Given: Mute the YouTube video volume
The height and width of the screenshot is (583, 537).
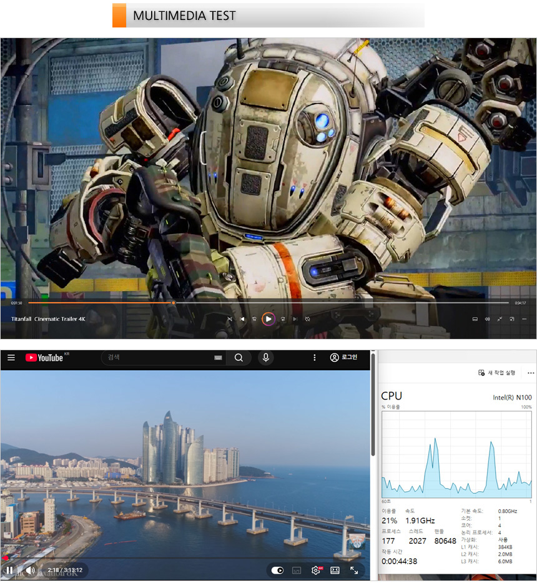Looking at the screenshot, I should [x=29, y=571].
